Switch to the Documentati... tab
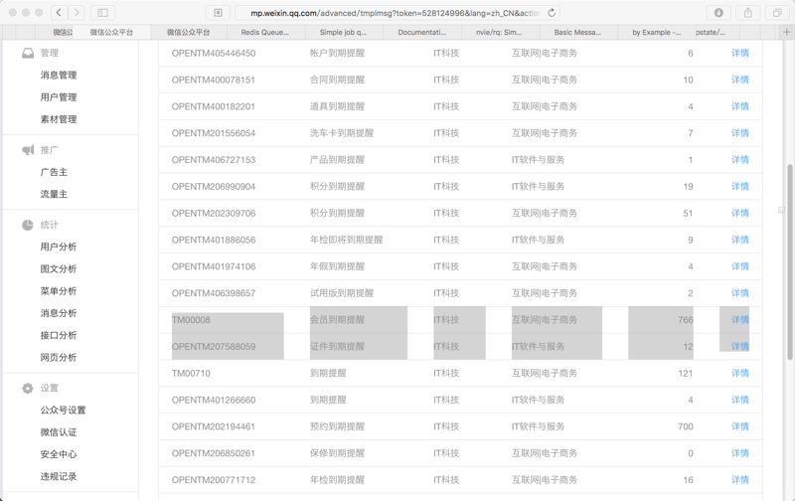Viewport: 795px width, 501px height. point(421,32)
